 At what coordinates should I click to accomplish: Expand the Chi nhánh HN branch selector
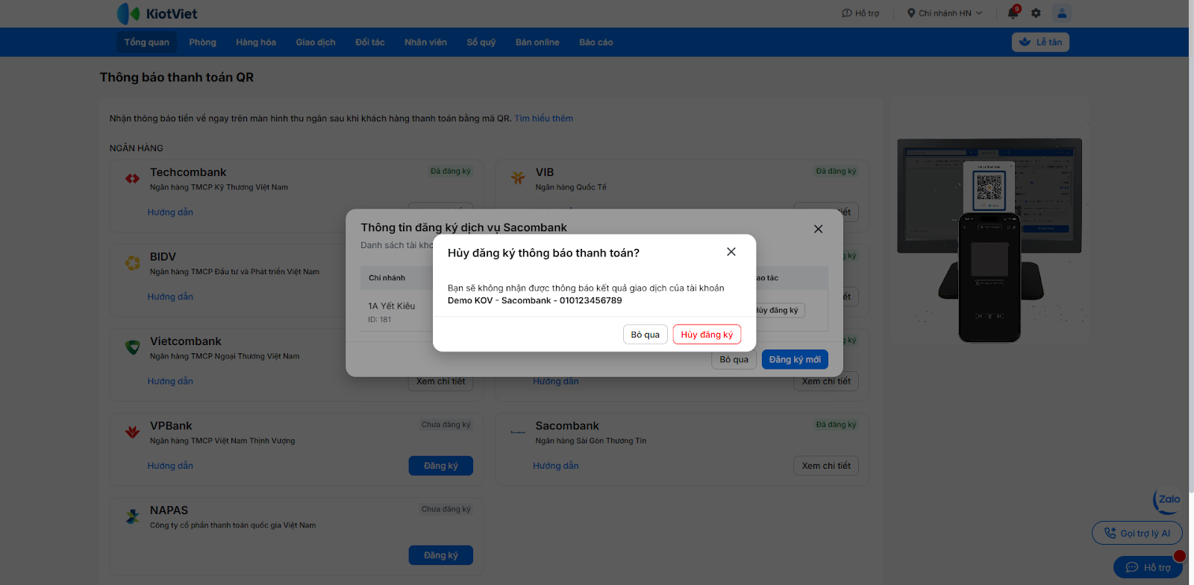(x=945, y=13)
